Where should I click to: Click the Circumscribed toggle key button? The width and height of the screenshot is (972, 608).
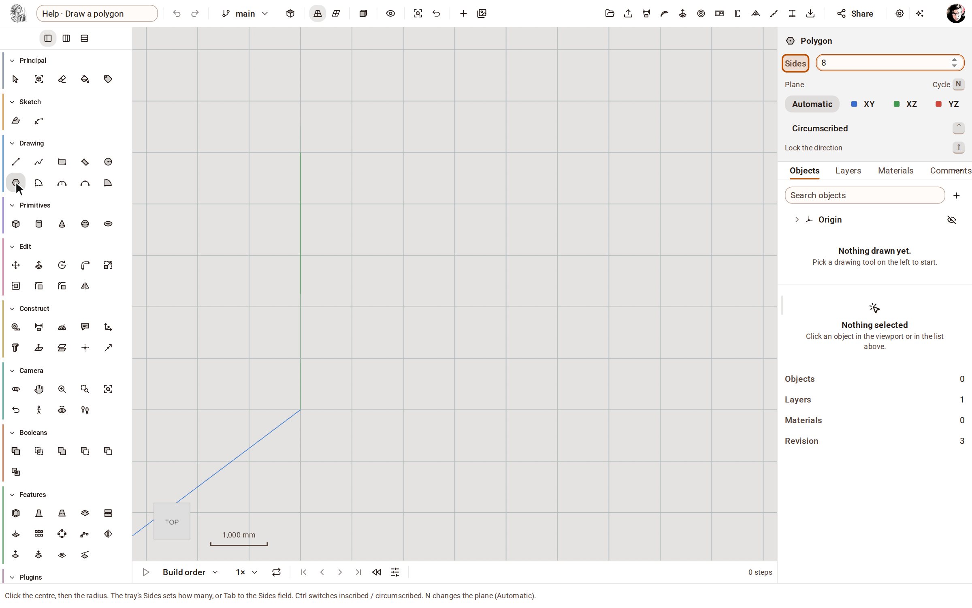click(958, 128)
